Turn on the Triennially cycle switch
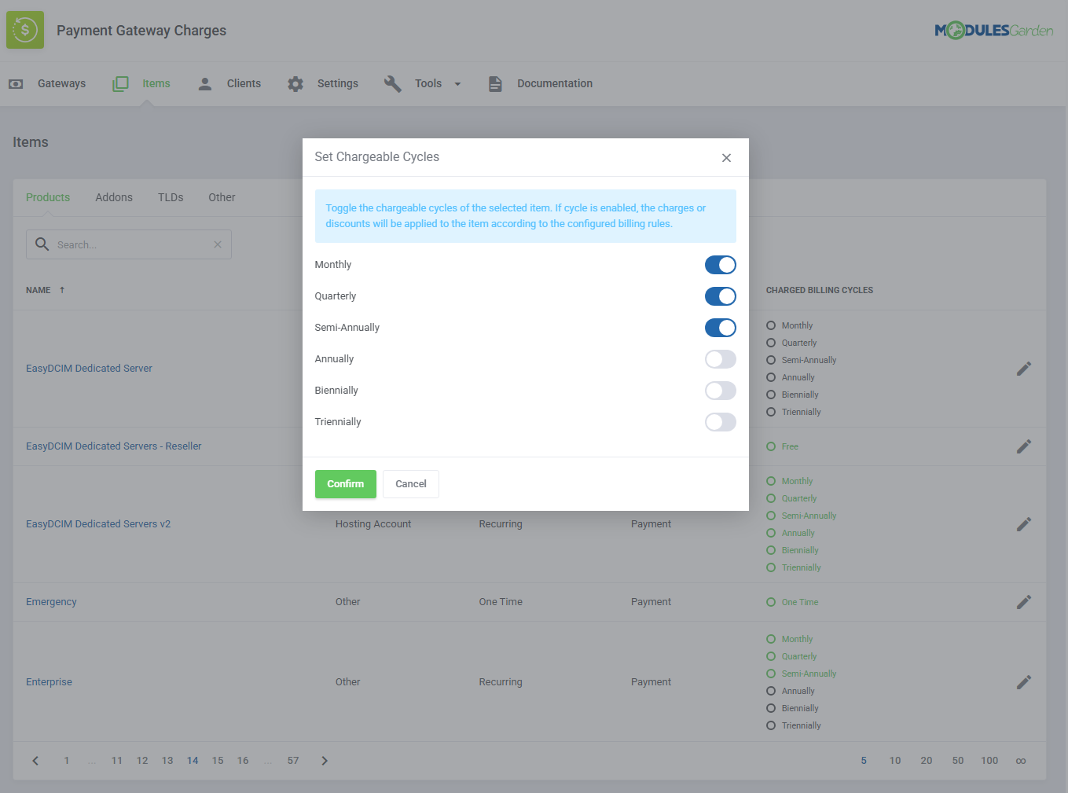The height and width of the screenshot is (793, 1068). pyautogui.click(x=720, y=422)
